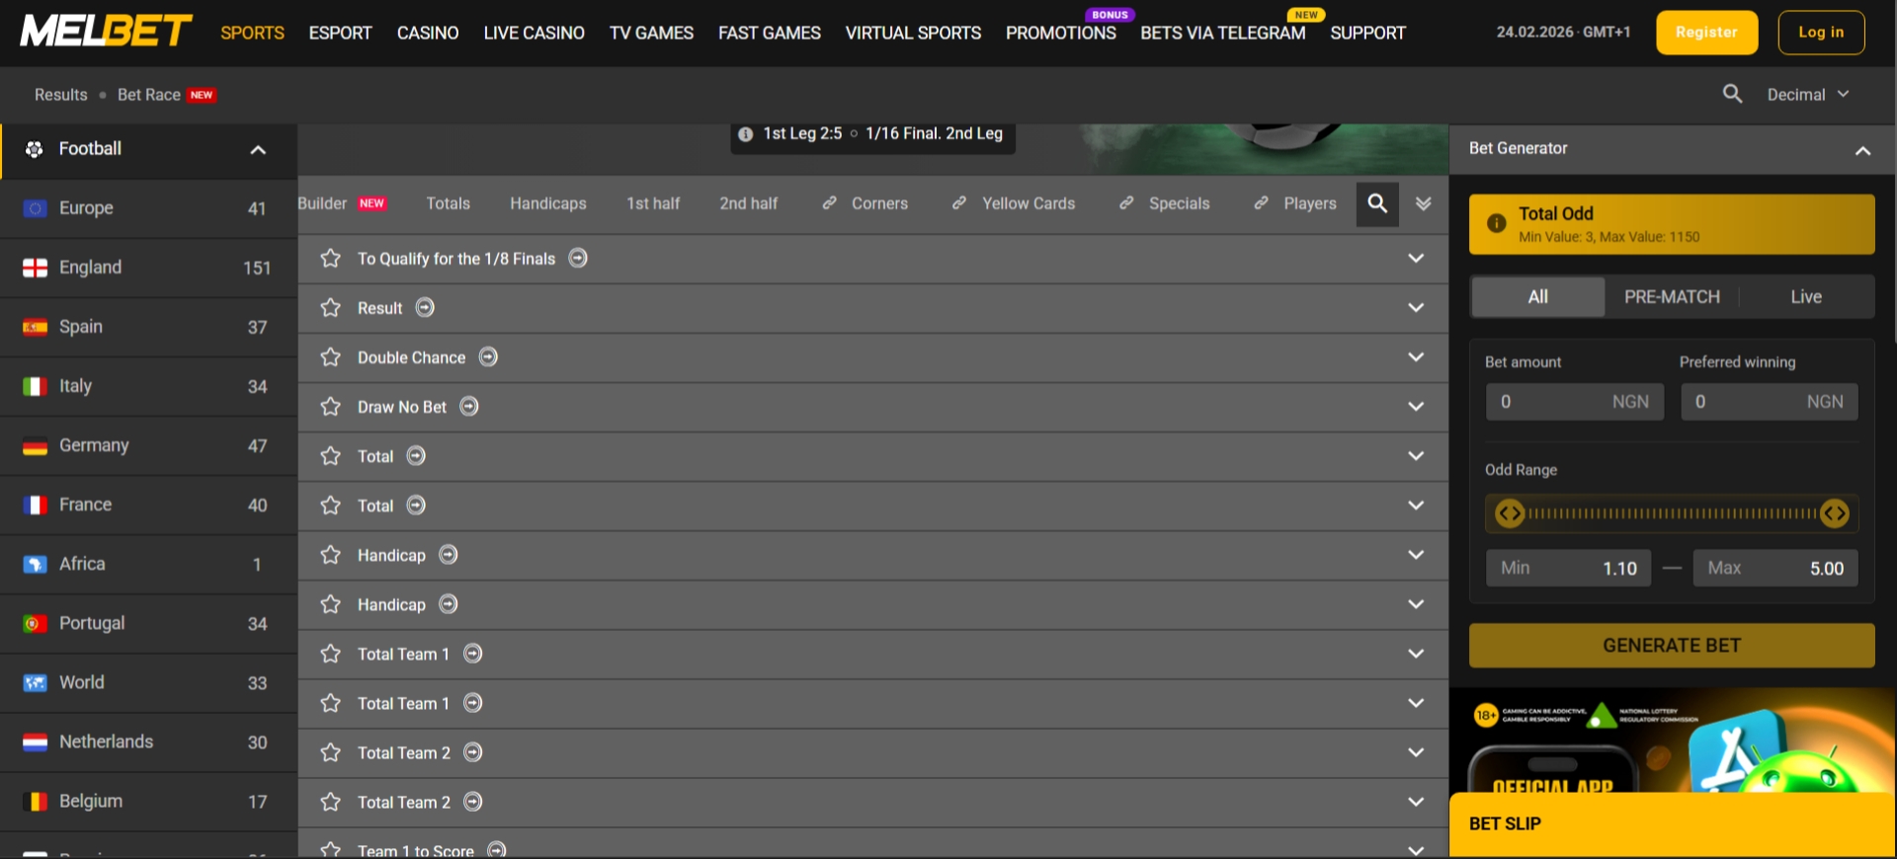Click circle icon beside second Total
The image size is (1897, 859).
(416, 505)
